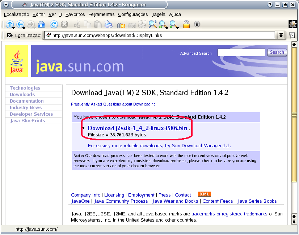Reload the page with the refresh icon
299x235 pixels.
pyautogui.click(x=54, y=24)
